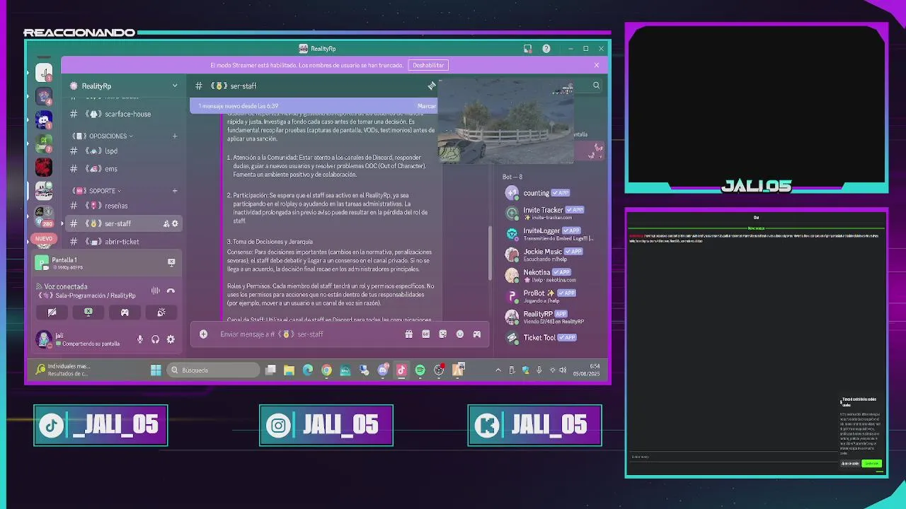This screenshot has height=509, width=906.
Task: Open the sticker picker icon
Action: click(442, 334)
